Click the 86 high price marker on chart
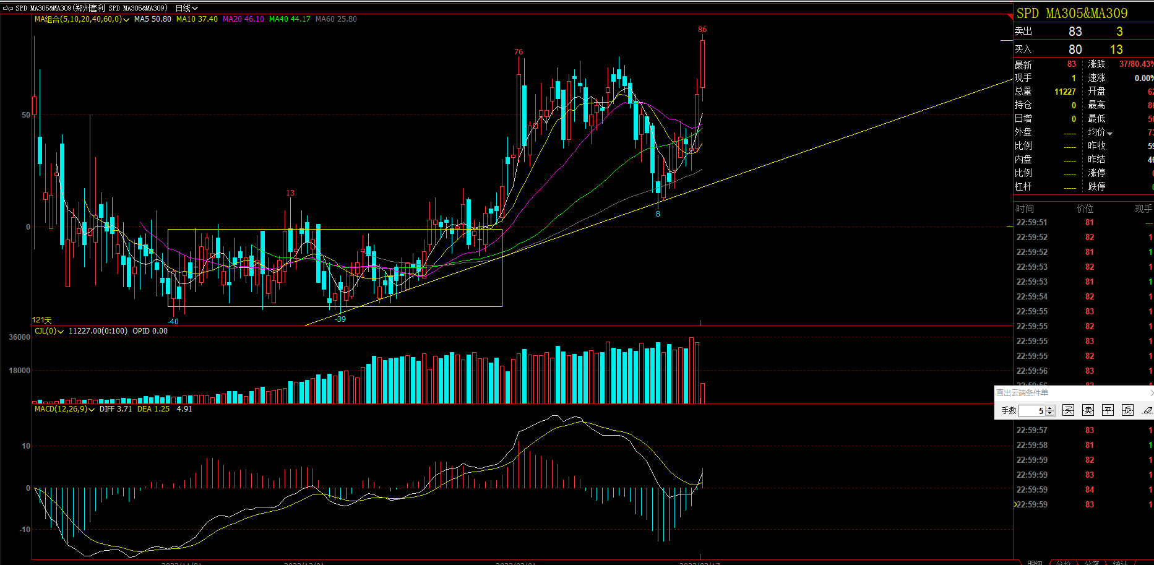The height and width of the screenshot is (565, 1154). pyautogui.click(x=702, y=30)
